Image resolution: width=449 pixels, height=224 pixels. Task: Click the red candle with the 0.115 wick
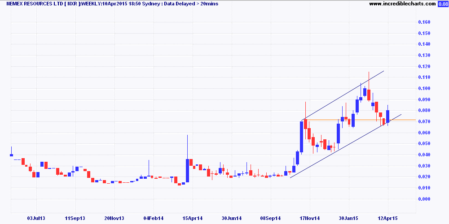tap(369, 95)
